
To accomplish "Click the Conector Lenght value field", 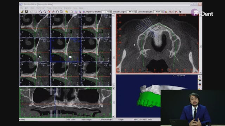I will tap(157, 12).
